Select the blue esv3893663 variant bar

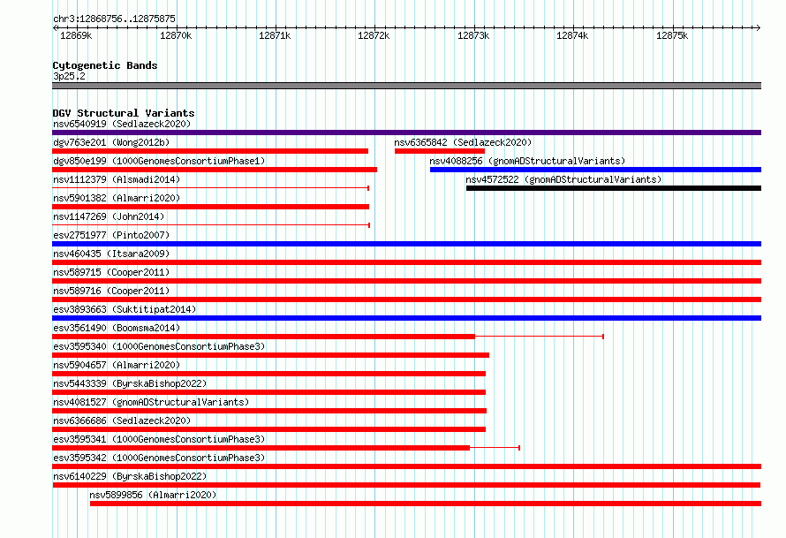point(406,318)
